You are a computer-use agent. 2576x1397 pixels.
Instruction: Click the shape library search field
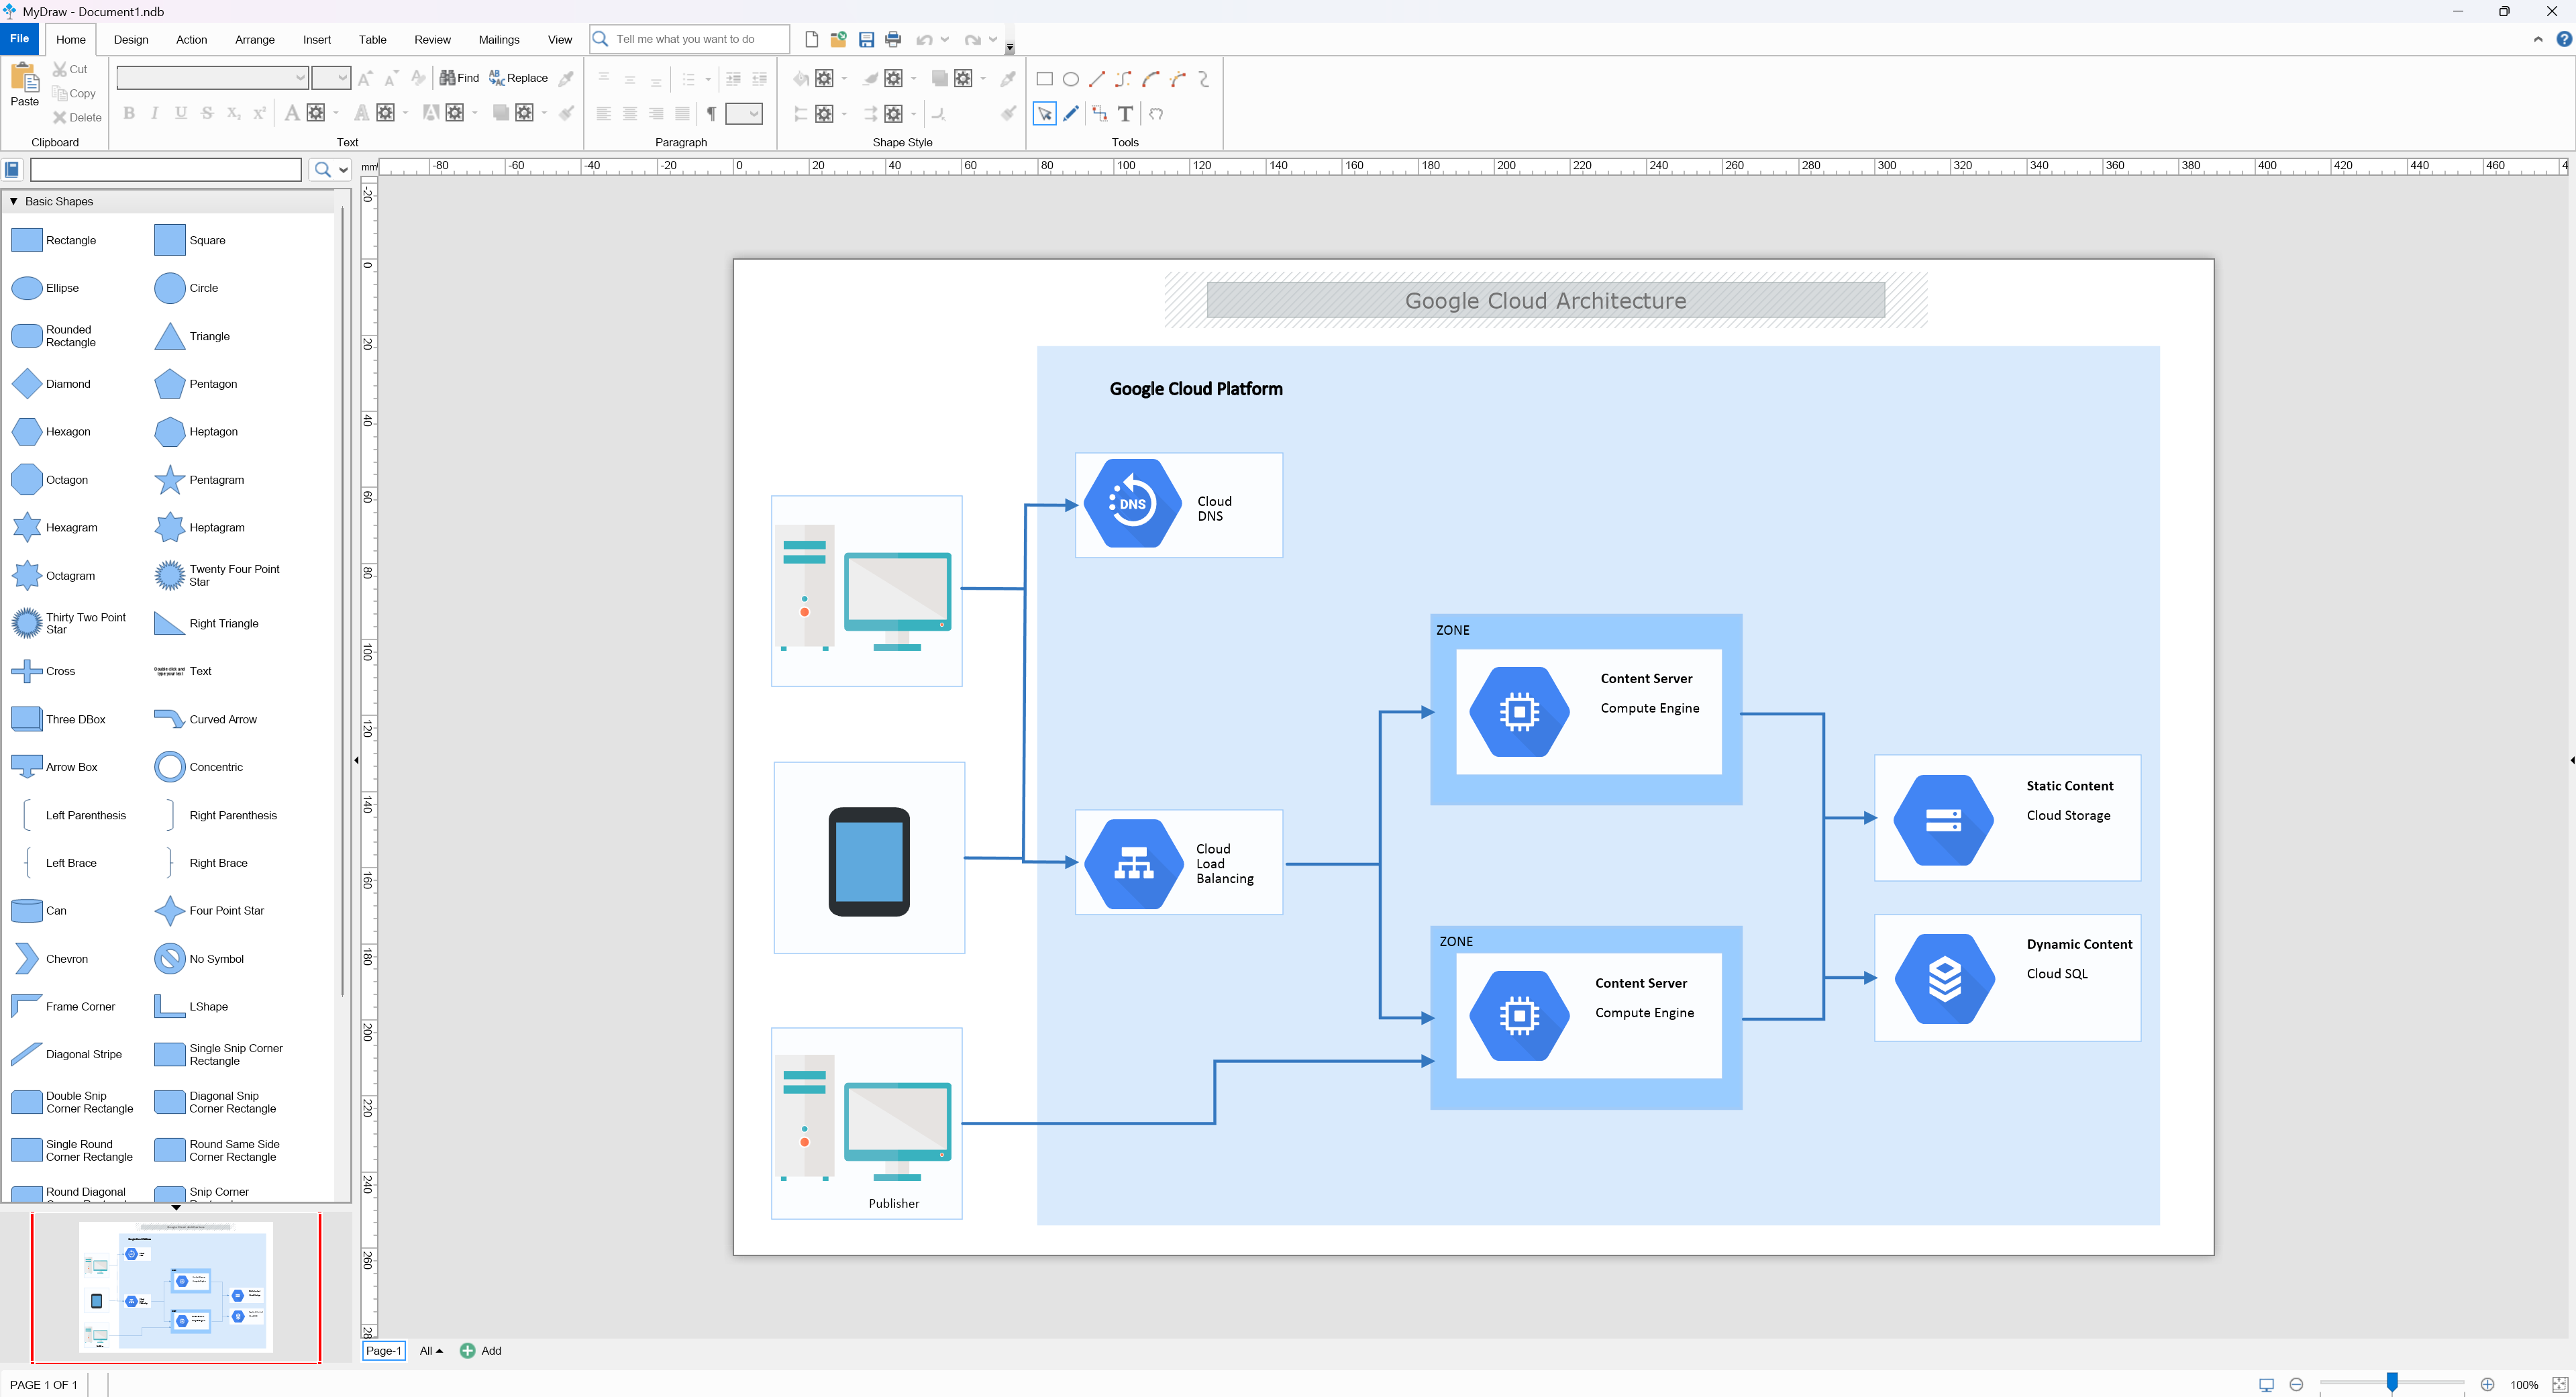point(166,170)
